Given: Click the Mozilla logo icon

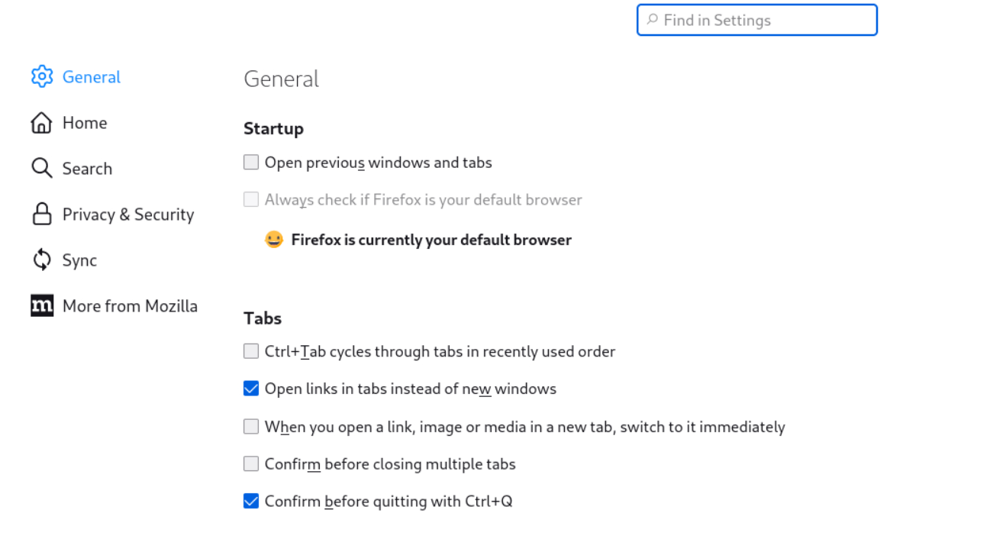Looking at the screenshot, I should click(x=42, y=305).
